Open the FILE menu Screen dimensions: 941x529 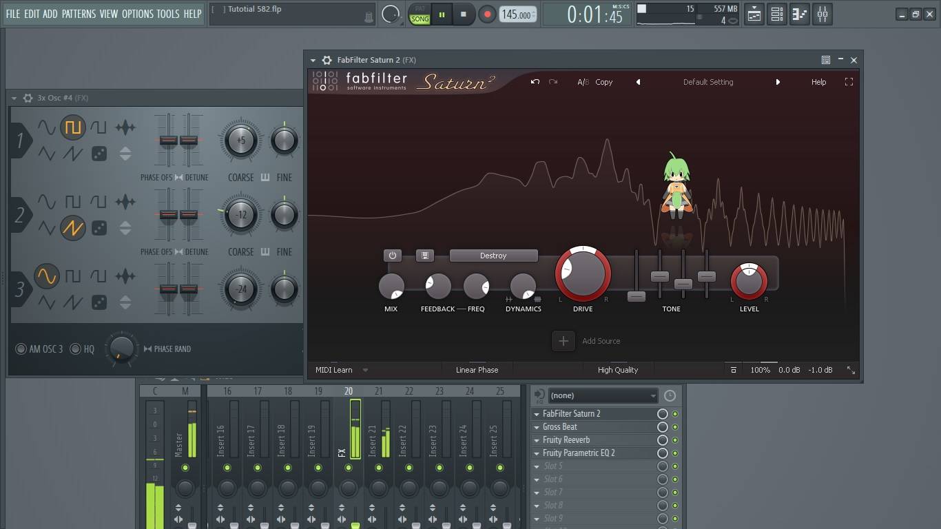pyautogui.click(x=13, y=14)
